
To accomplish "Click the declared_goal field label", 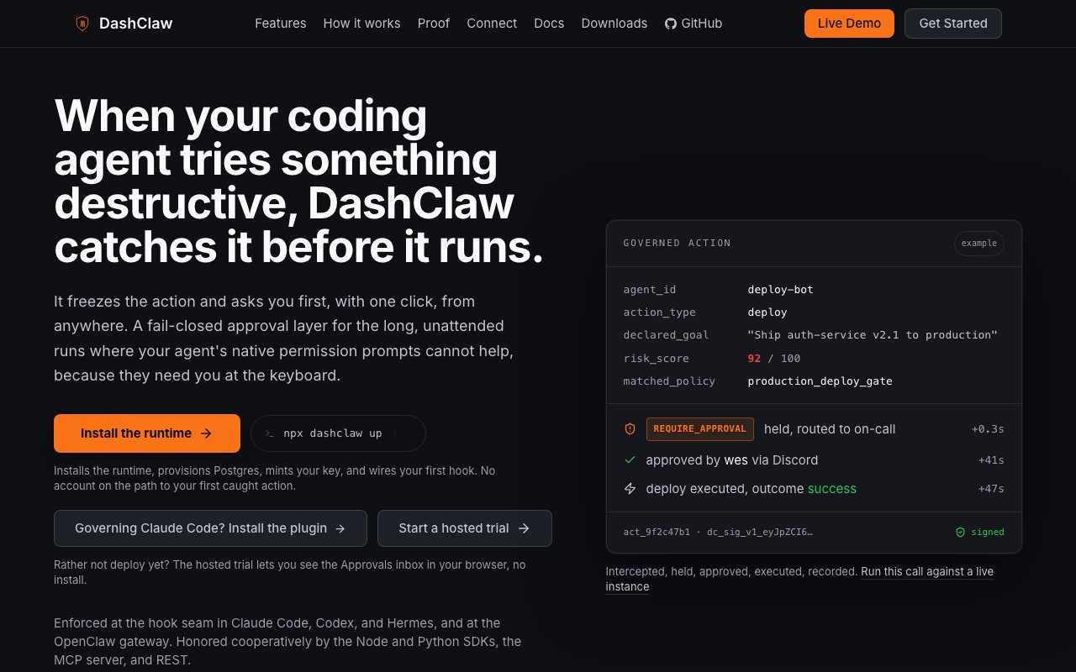I will pyautogui.click(x=667, y=335).
